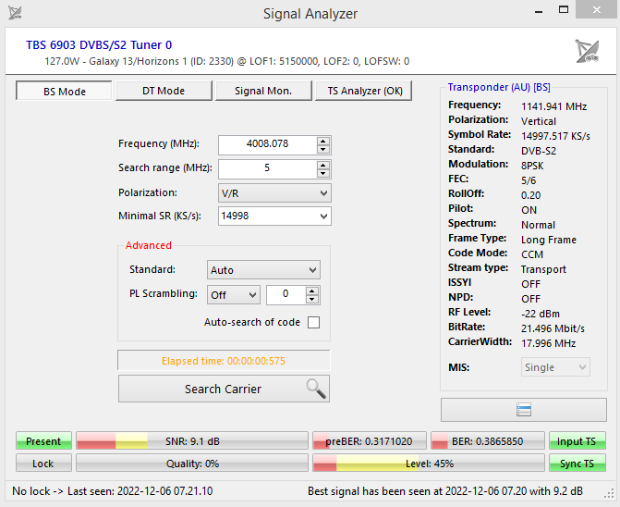Decrease Frequency value with down arrow

323,149
